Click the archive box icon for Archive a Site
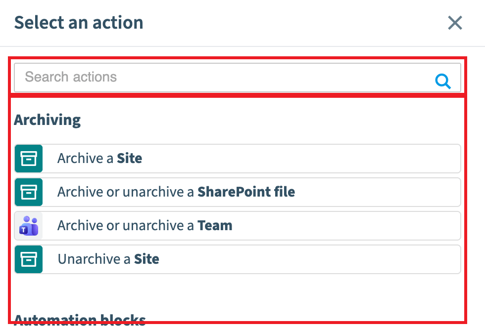This screenshot has width=485, height=326. coord(29,159)
